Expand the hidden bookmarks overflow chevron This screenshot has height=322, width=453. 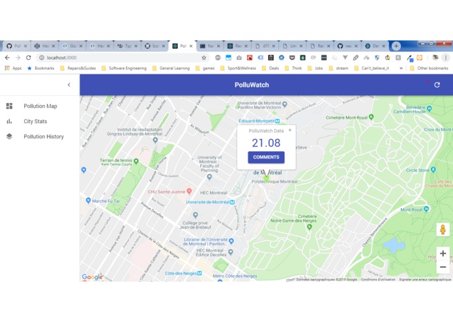pos(401,68)
